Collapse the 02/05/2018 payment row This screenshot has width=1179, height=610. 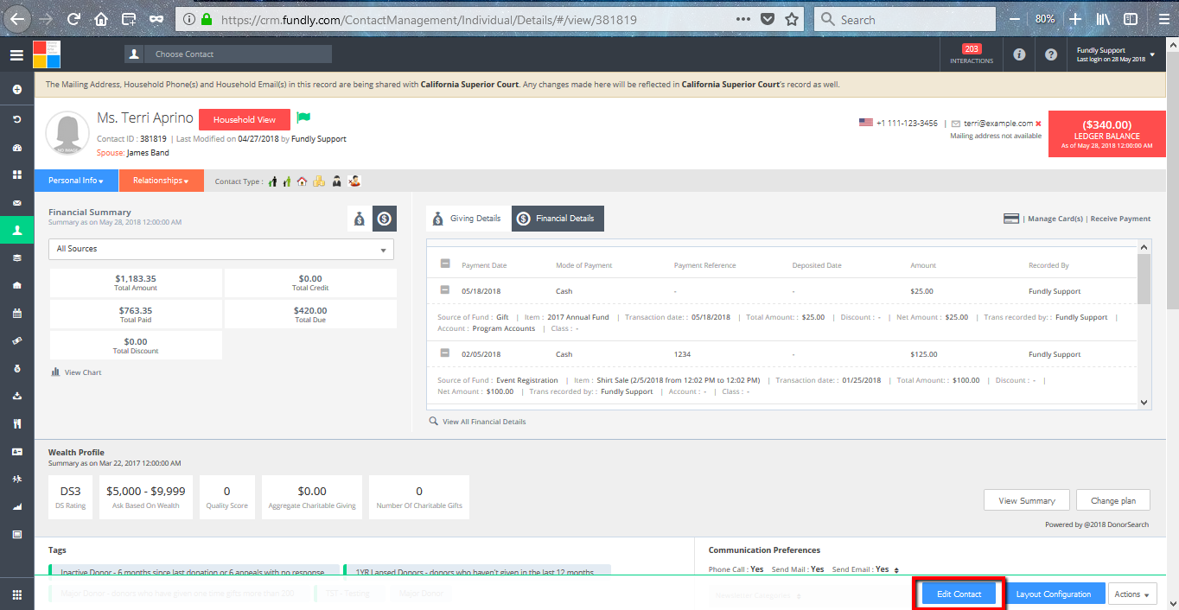pos(445,353)
